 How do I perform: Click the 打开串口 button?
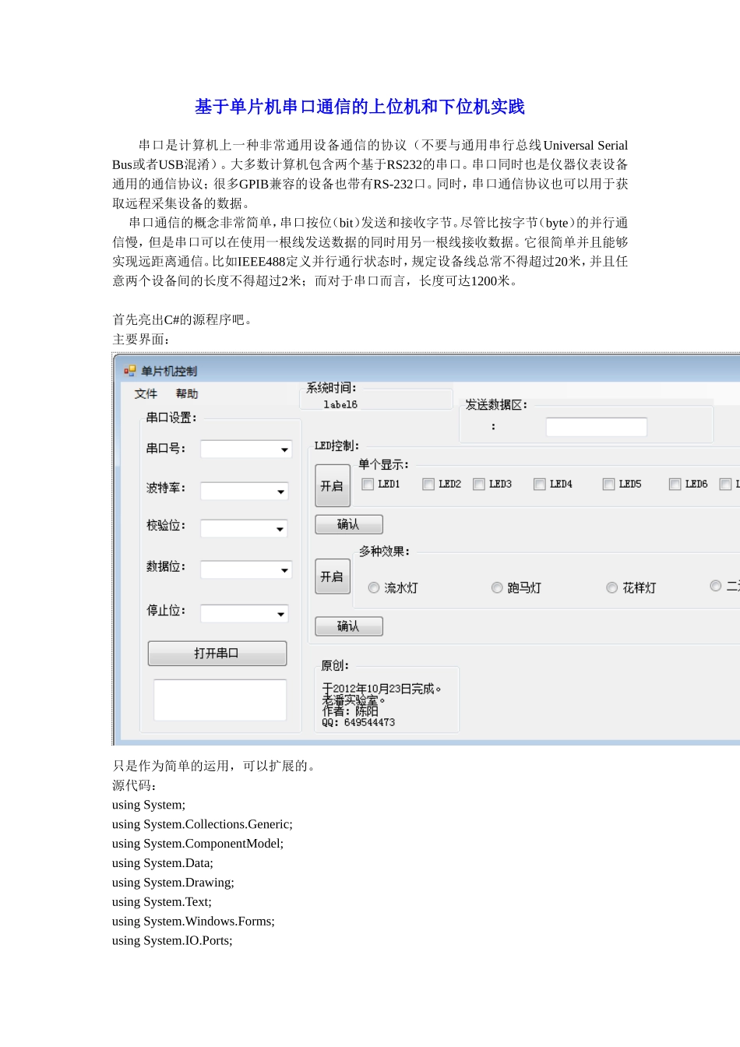pyautogui.click(x=217, y=654)
